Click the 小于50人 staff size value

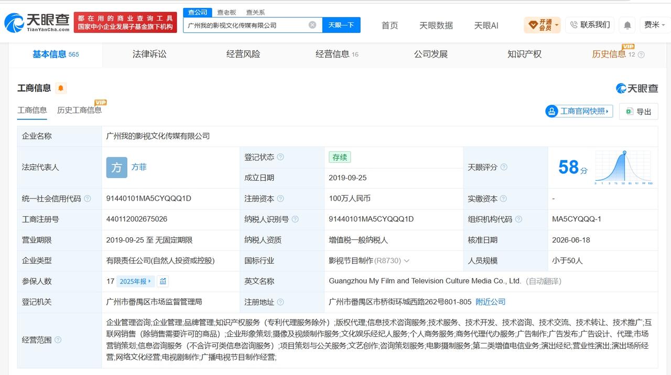point(567,260)
